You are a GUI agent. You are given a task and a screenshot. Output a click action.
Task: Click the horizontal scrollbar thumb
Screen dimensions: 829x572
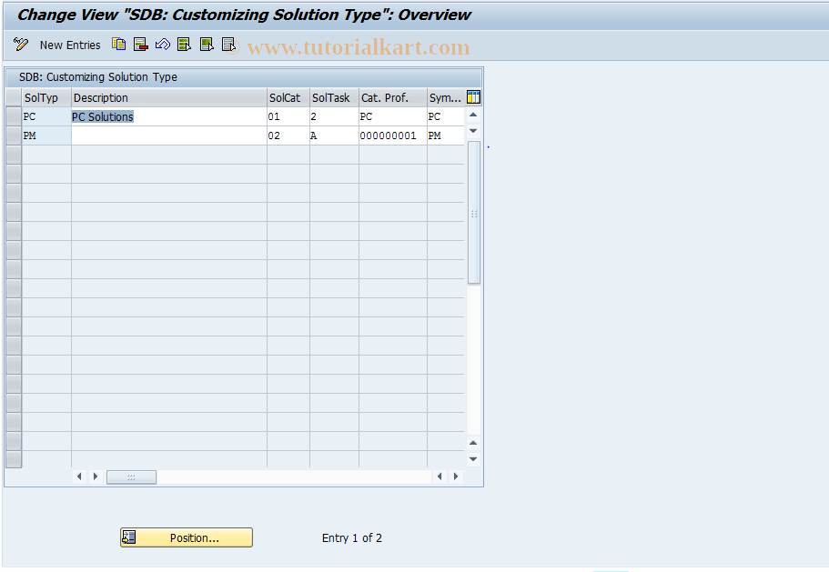131,477
